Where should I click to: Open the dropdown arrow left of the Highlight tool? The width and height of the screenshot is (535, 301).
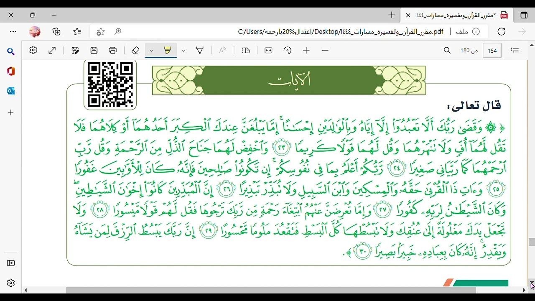tap(152, 51)
